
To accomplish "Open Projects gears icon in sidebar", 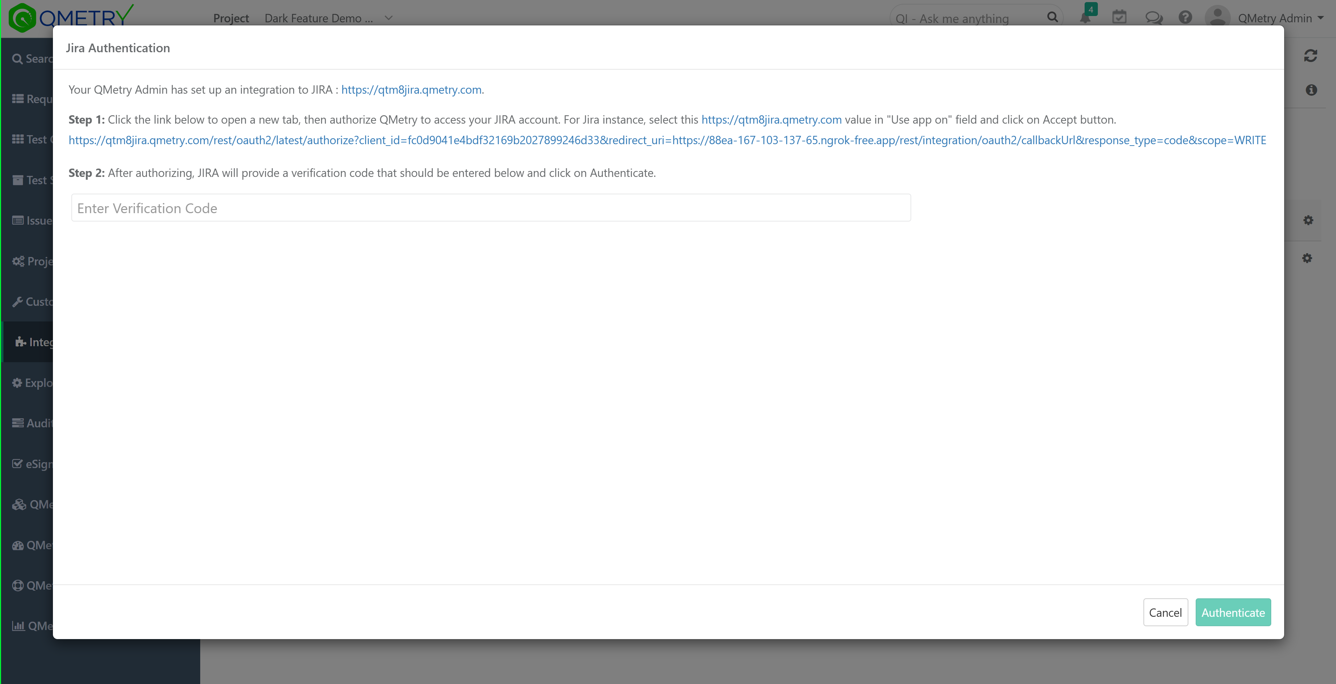I will coord(18,261).
